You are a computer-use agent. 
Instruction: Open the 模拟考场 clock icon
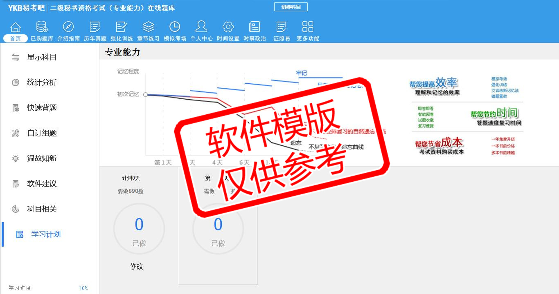(175, 27)
